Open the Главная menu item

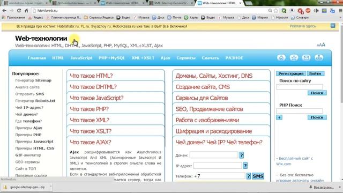click(x=37, y=58)
